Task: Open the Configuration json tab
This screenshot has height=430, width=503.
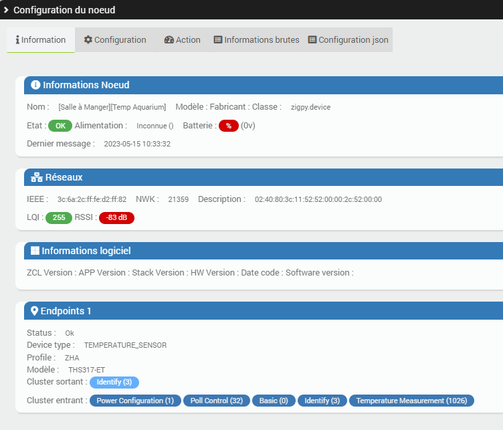Action: click(348, 40)
